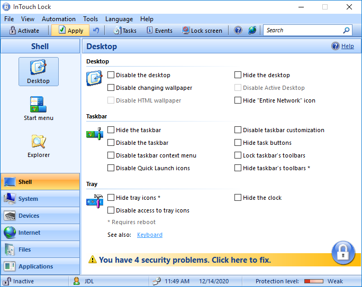The image size is (362, 287).
Task: Enable Disable taskbar customization
Action: click(x=238, y=130)
